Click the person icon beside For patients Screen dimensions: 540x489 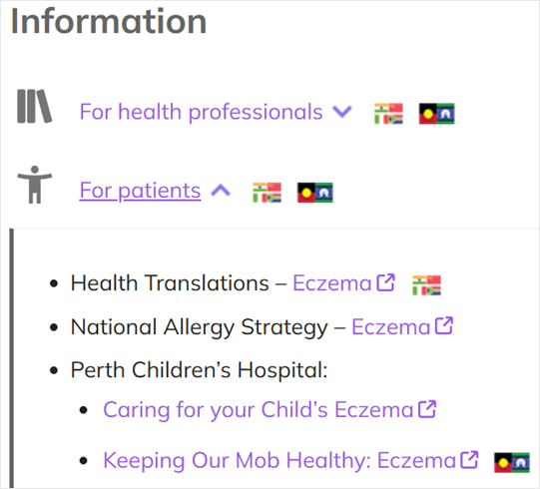[35, 185]
